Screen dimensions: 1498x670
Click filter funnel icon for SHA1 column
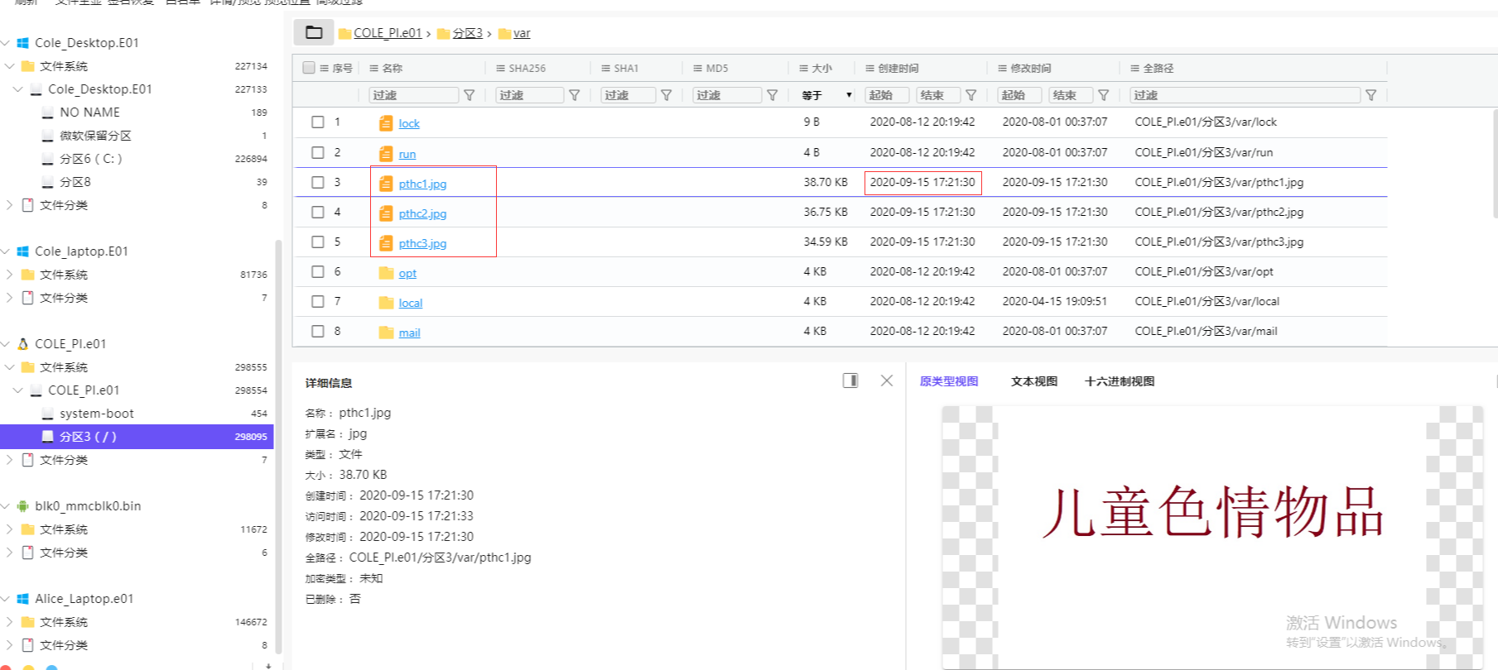667,95
